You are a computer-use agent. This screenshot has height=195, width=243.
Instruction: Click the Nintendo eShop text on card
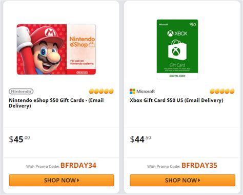(82, 42)
